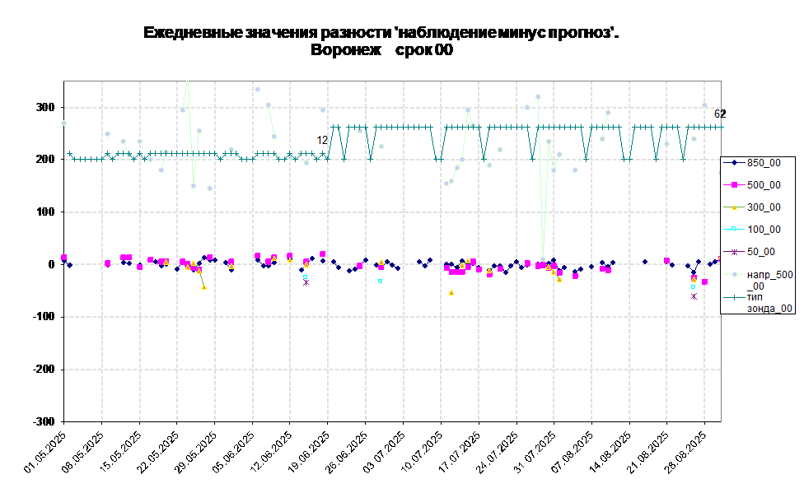The width and height of the screenshot is (804, 493).
Task: Click the тип зонда_00 teal plus legend marker
Action: (734, 296)
